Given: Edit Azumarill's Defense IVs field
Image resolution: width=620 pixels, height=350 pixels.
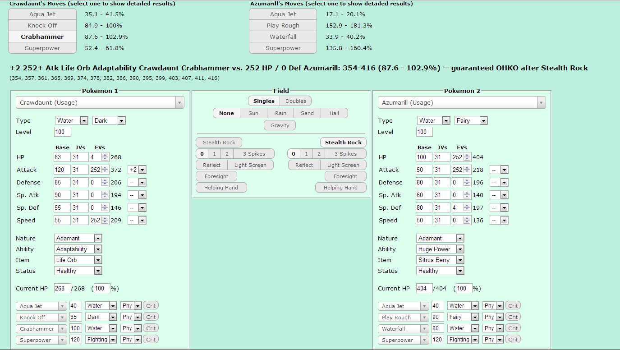Looking at the screenshot, I should 442,182.
